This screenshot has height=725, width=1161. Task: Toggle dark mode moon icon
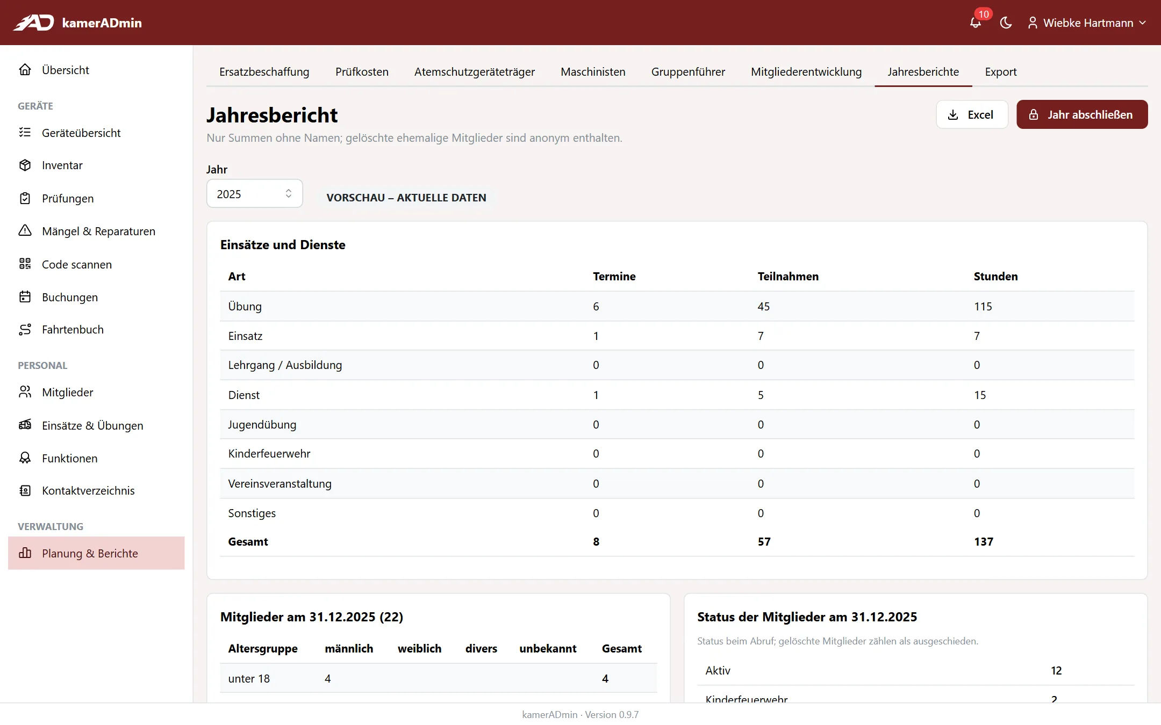(1006, 23)
